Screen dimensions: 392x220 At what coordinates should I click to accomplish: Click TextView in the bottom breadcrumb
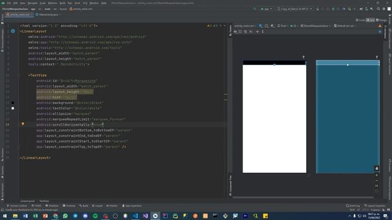pos(44,201)
